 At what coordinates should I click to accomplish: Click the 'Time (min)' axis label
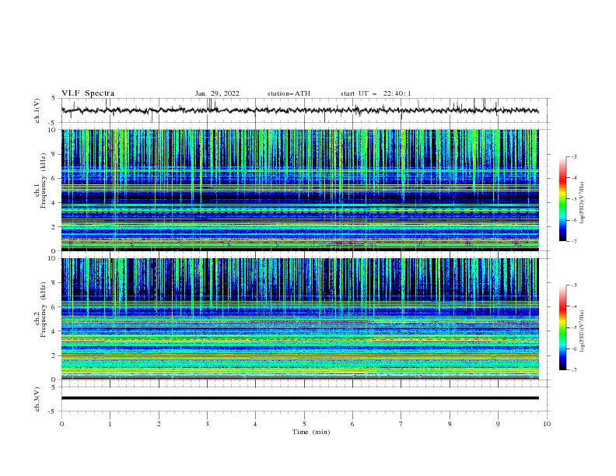pos(311,432)
